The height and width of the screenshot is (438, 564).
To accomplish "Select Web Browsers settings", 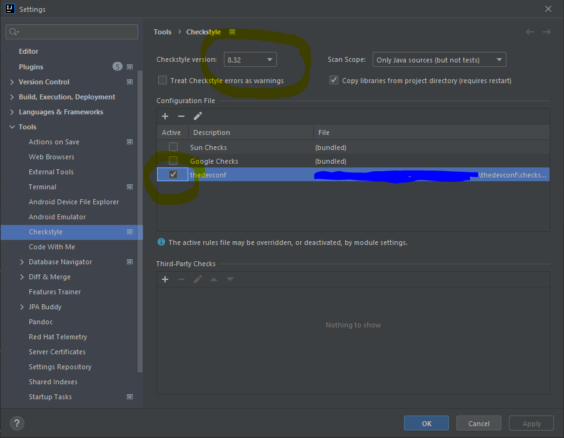I will pos(51,157).
